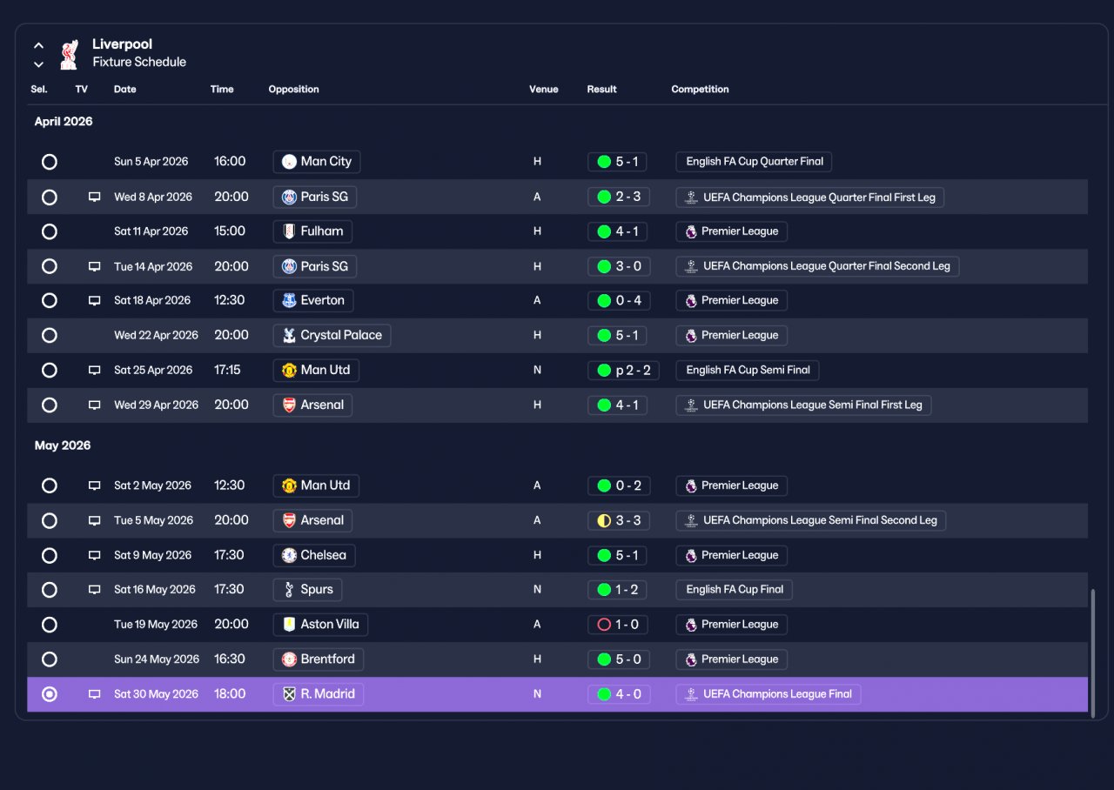Click the Premier League icon on Fulham row
Image resolution: width=1114 pixels, height=790 pixels.
tap(691, 231)
